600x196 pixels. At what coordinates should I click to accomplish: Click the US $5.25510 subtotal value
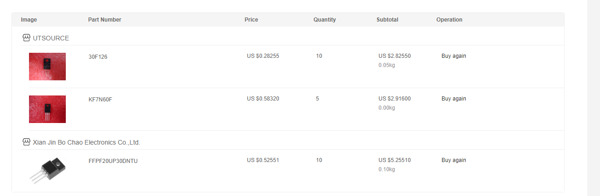(x=395, y=160)
